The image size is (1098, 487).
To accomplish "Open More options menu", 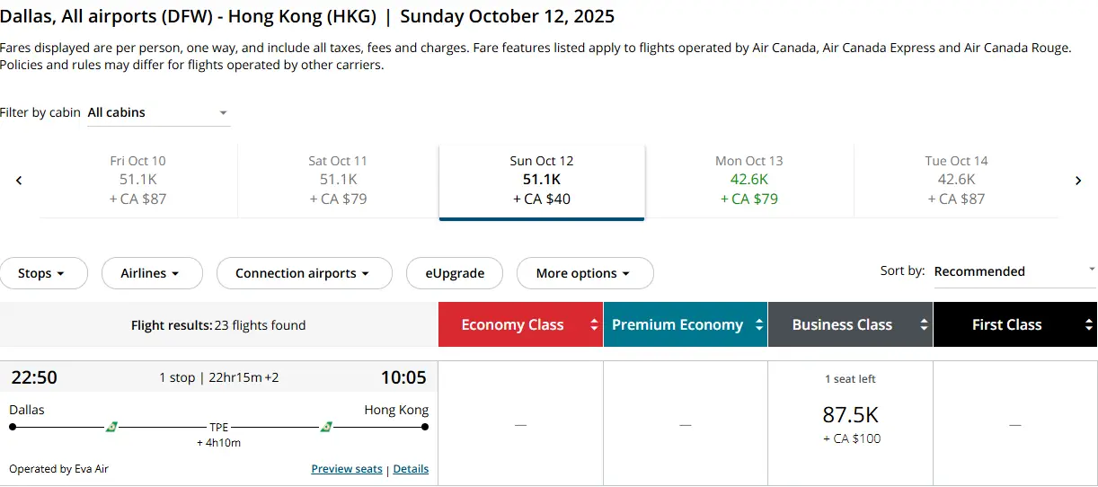I will tap(585, 273).
